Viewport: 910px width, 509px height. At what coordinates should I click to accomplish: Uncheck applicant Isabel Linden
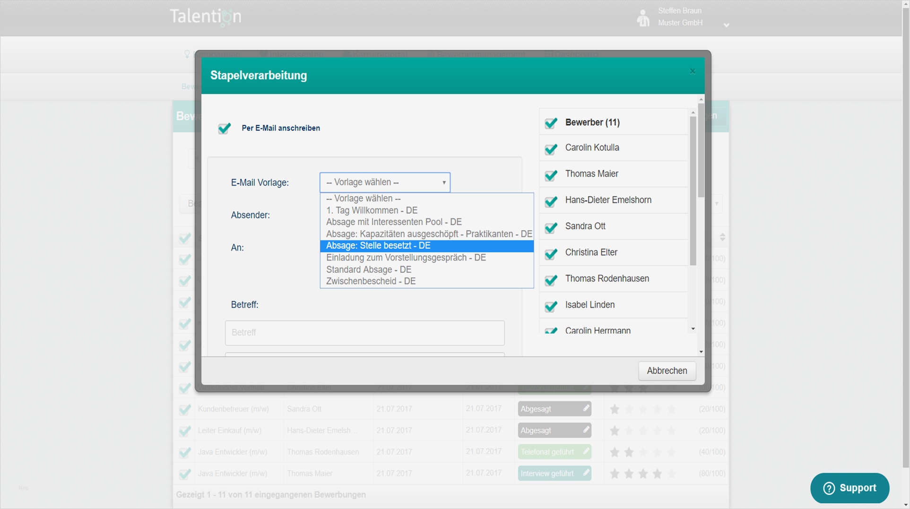point(551,306)
